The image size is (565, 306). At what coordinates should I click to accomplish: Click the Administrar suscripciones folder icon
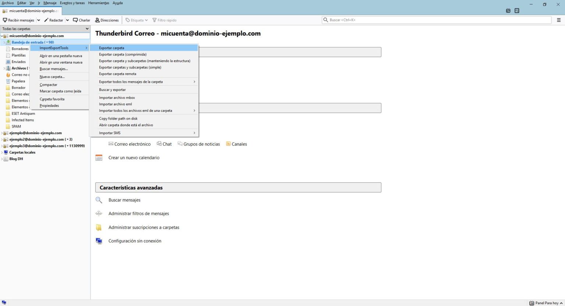click(99, 227)
